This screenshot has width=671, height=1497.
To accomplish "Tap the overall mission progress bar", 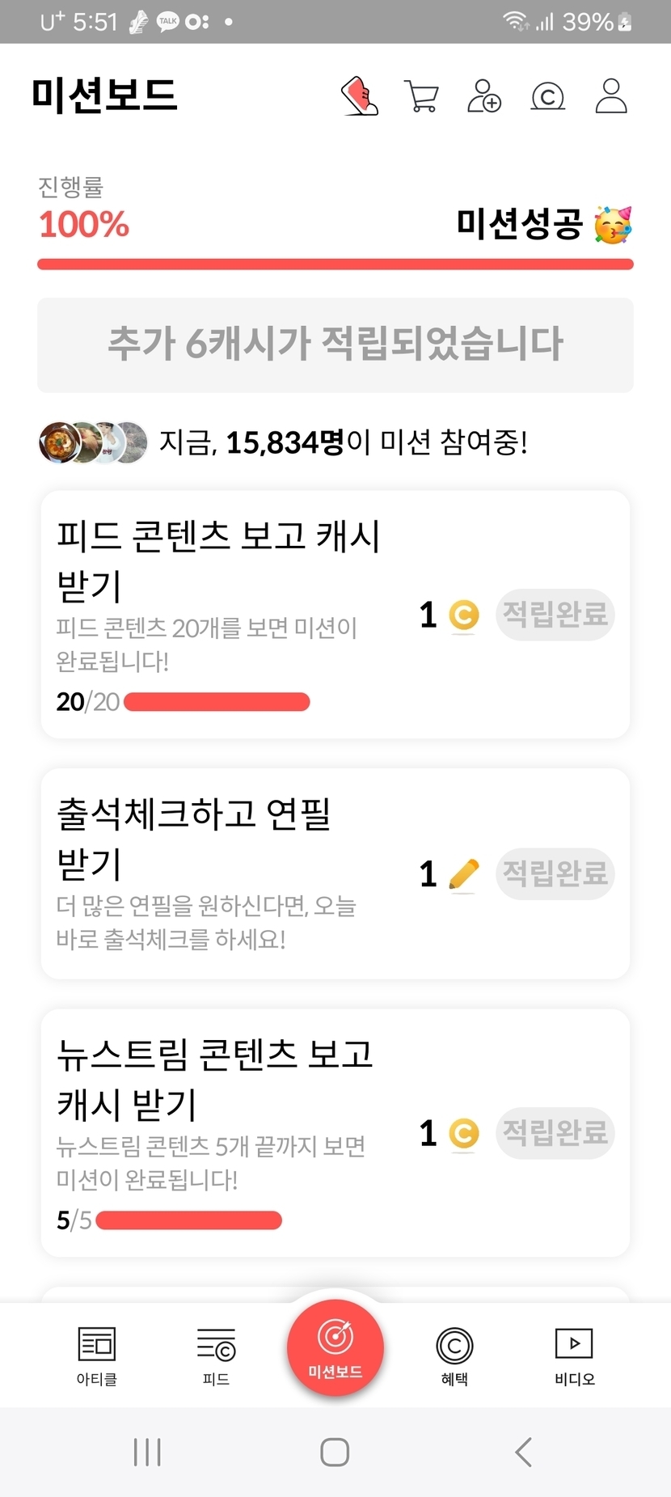I will (x=335, y=264).
